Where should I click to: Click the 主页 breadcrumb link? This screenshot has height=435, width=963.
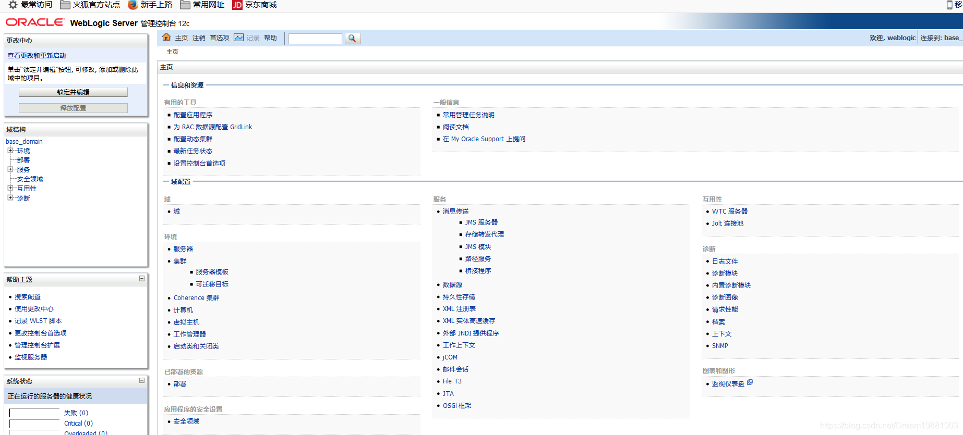point(172,52)
